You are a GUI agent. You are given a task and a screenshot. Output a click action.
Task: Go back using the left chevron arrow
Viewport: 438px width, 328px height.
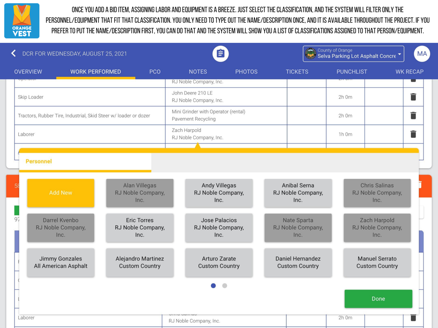click(14, 53)
